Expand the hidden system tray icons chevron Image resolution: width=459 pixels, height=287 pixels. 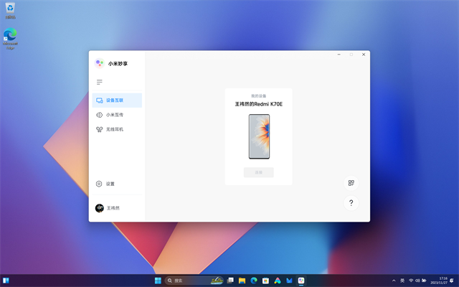click(394, 281)
